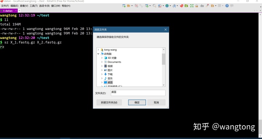Open the 查看(V) menu
Image resolution: width=262 pixels, height=139 pixels.
point(24,6)
